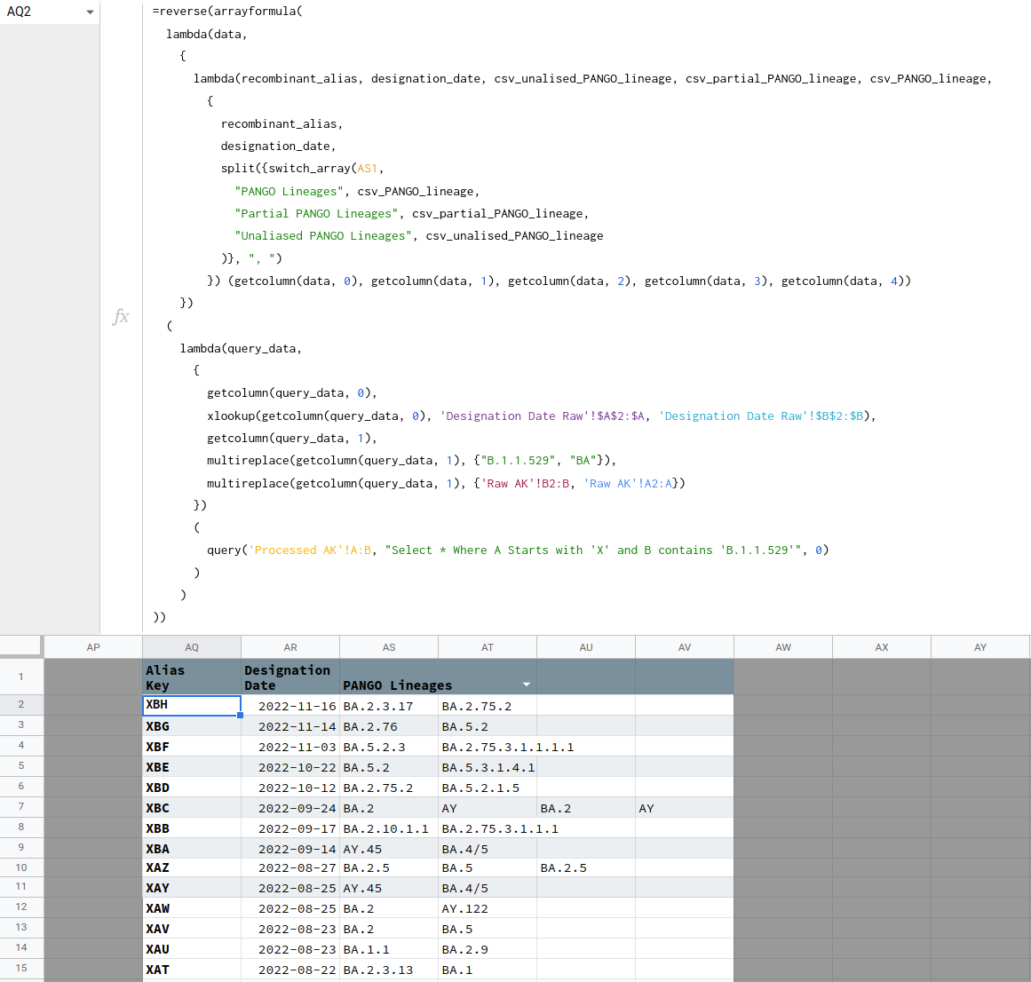Click the Designation Date header cell
The width and height of the screenshot is (1031, 982).
click(290, 677)
